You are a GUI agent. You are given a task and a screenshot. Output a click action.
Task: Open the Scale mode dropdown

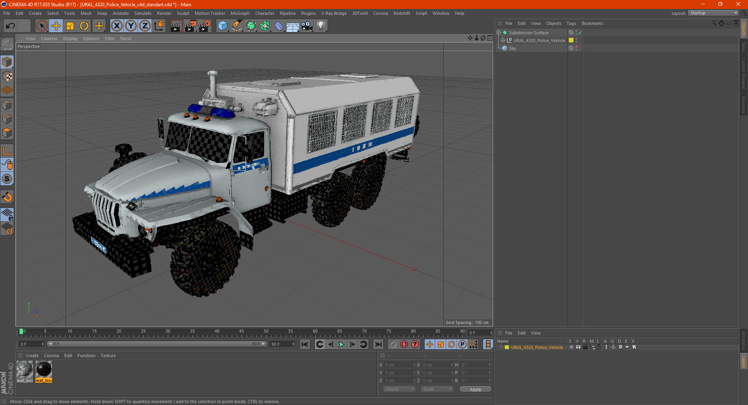coord(437,389)
